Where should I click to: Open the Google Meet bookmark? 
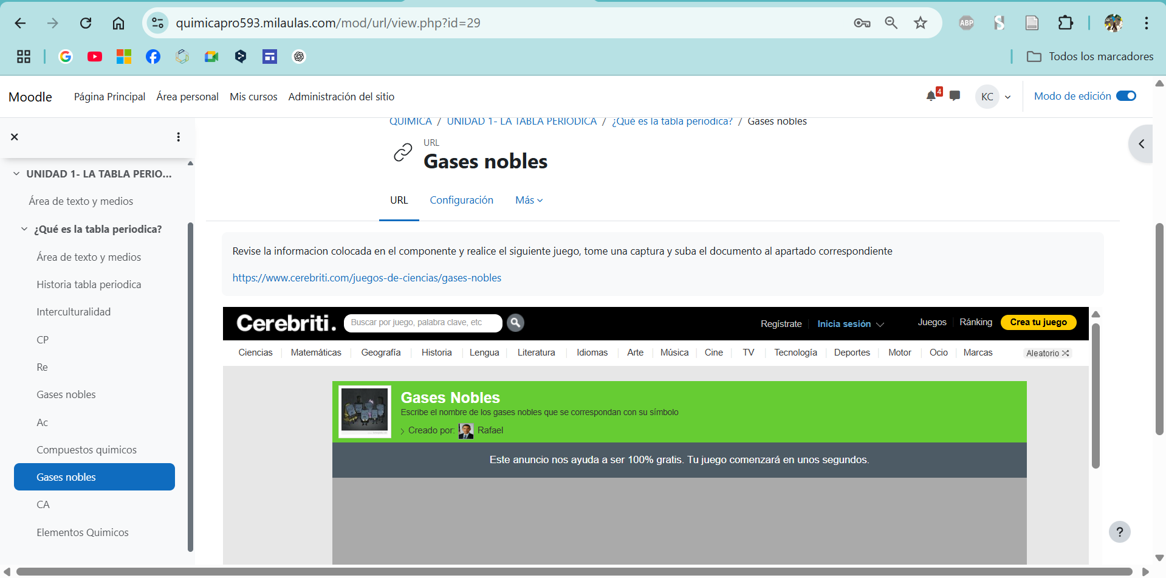pyautogui.click(x=211, y=57)
